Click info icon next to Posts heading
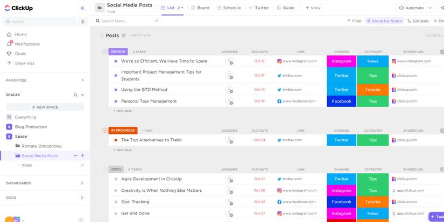 [123, 35]
